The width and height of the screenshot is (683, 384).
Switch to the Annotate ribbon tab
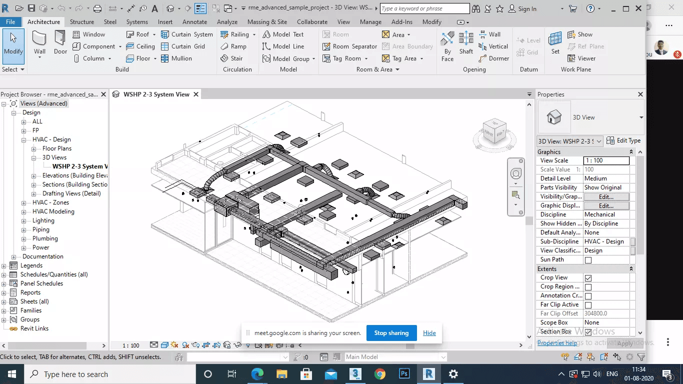tap(194, 21)
